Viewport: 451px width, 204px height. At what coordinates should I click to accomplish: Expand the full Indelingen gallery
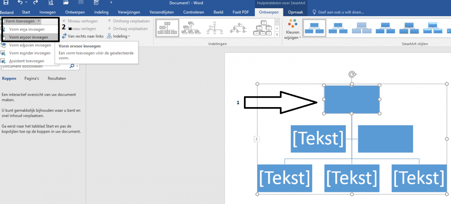point(277,35)
